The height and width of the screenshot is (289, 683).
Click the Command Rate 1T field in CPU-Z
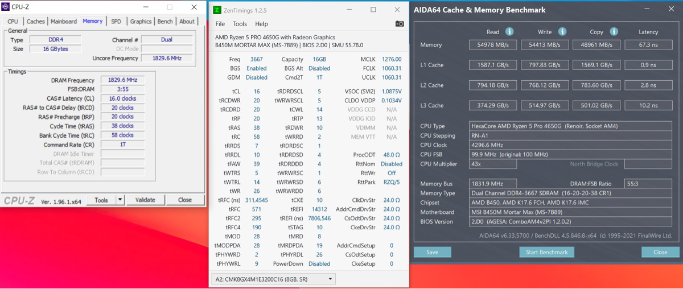pos(122,144)
